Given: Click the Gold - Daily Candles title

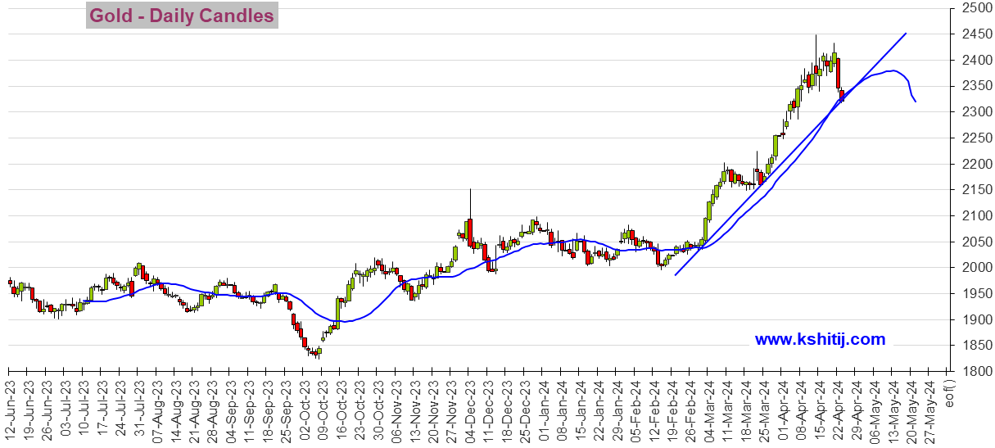Looking at the screenshot, I should coord(182,16).
